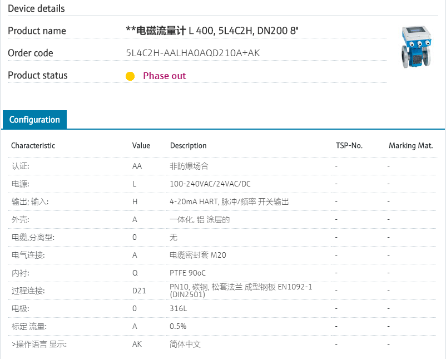Click the Value column header
The height and width of the screenshot is (359, 446).
click(141, 146)
